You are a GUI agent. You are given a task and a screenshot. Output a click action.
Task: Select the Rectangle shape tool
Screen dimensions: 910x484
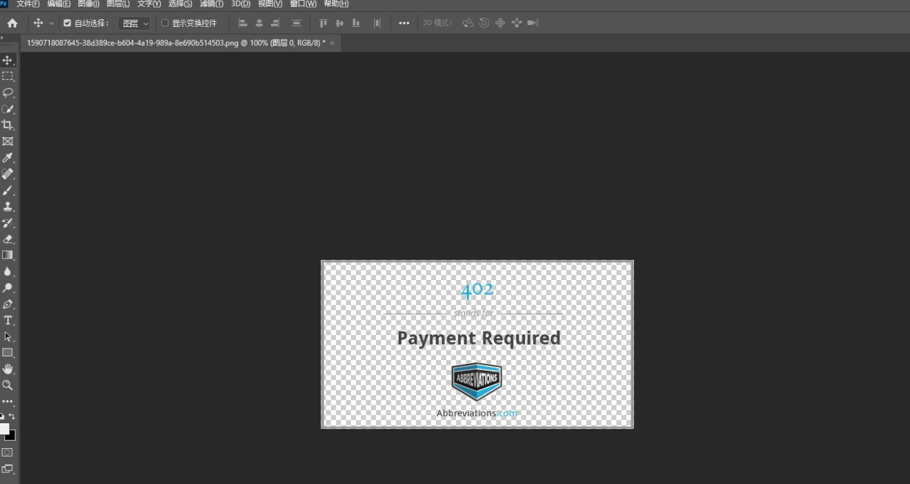(8, 353)
